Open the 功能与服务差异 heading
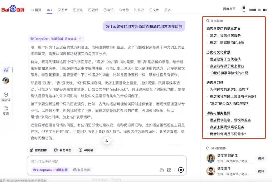 218,113
